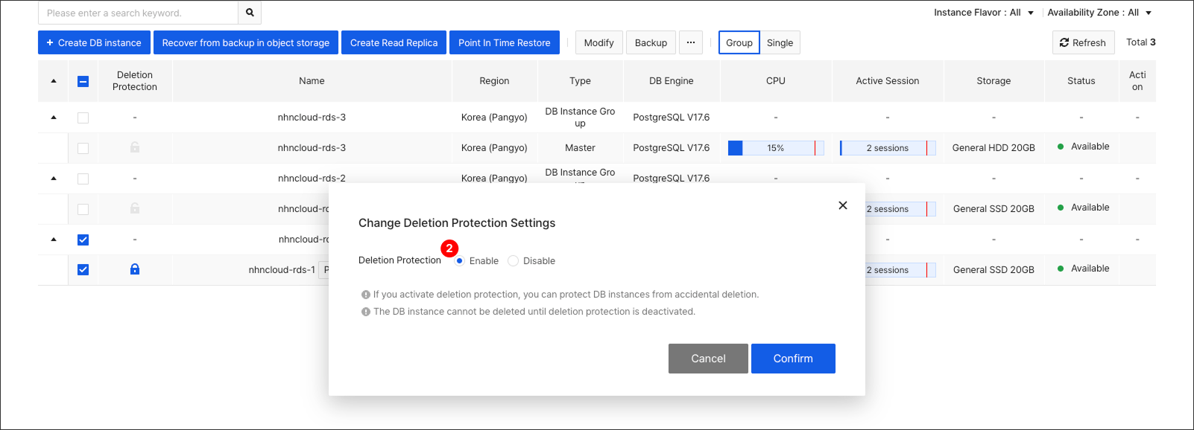This screenshot has width=1194, height=430.
Task: Uncheck the nhncloud-rds-1 instance checkbox
Action: 83,269
